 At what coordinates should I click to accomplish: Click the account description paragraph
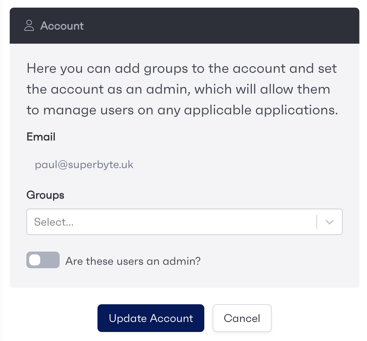click(182, 89)
